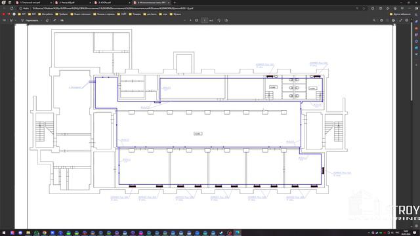This screenshot has height=236, width=420.
Task: Open the Трейдинг bookmarks folder
Action: pyautogui.click(x=62, y=14)
